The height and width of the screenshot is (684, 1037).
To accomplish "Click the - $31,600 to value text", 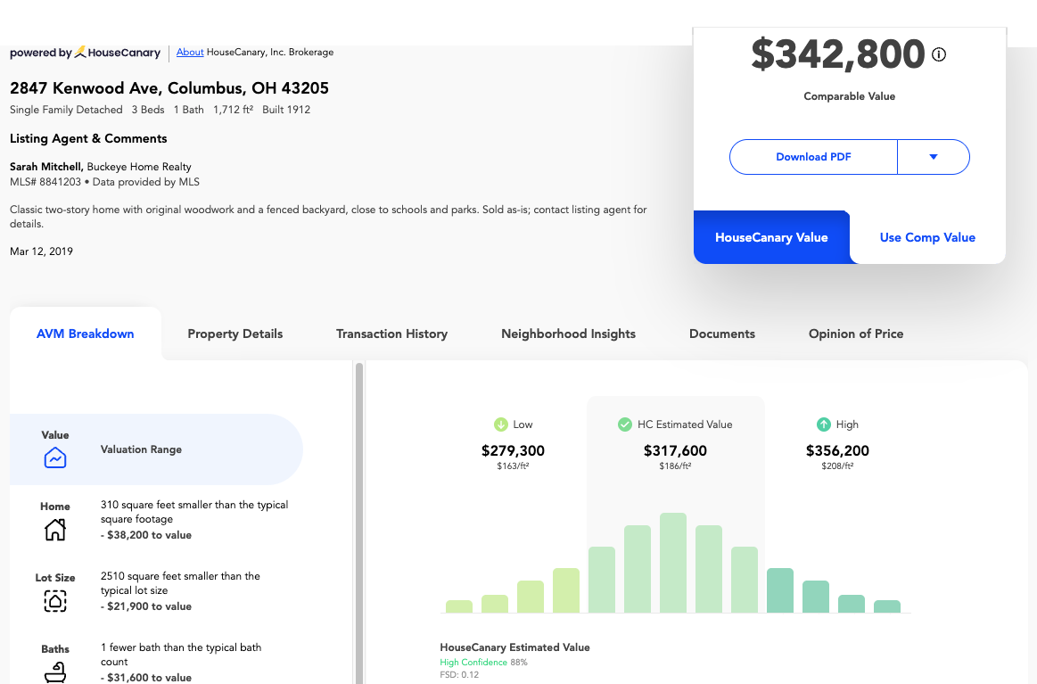I will (146, 678).
